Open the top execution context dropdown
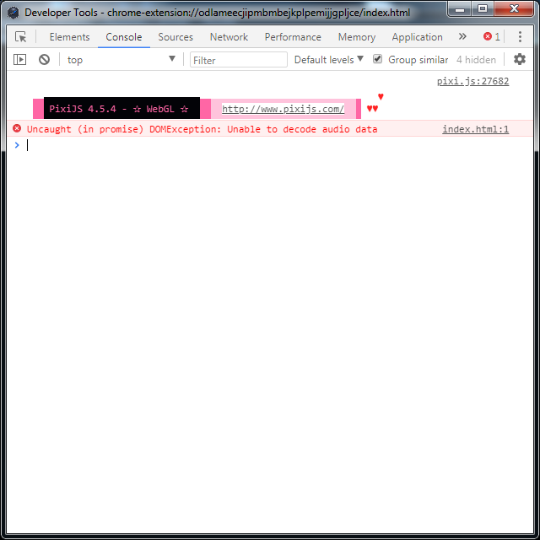540x540 pixels. coord(121,60)
